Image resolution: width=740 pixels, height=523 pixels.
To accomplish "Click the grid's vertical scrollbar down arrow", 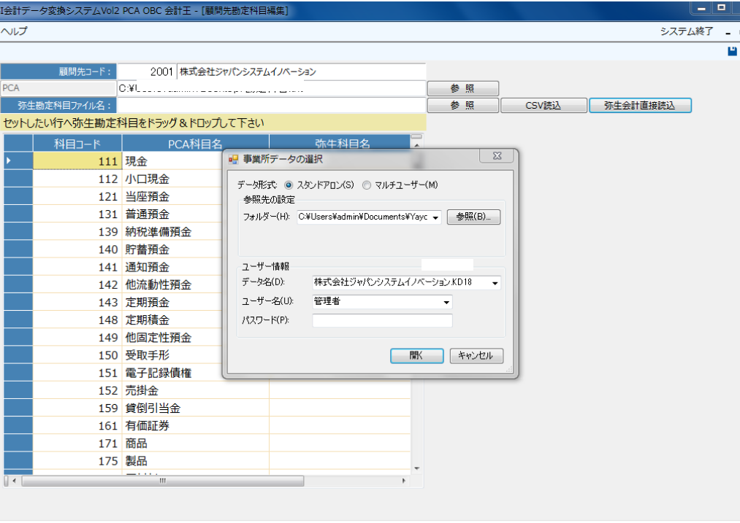I will [417, 468].
